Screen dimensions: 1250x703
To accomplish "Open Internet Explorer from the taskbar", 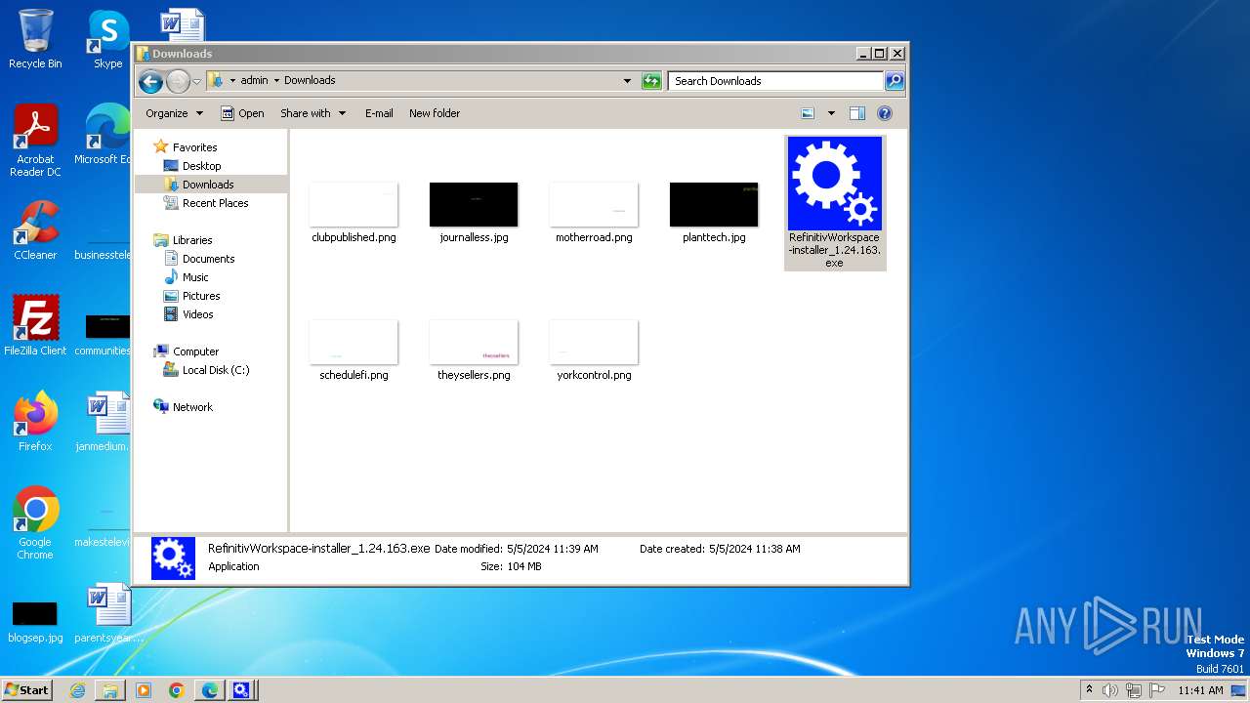I will (77, 690).
